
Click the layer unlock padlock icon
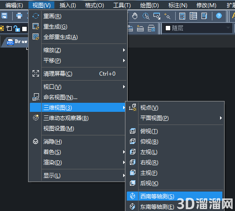click(x=17, y=29)
